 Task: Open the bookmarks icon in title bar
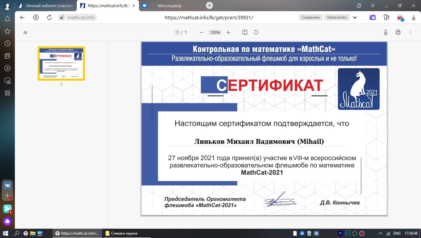359,6
